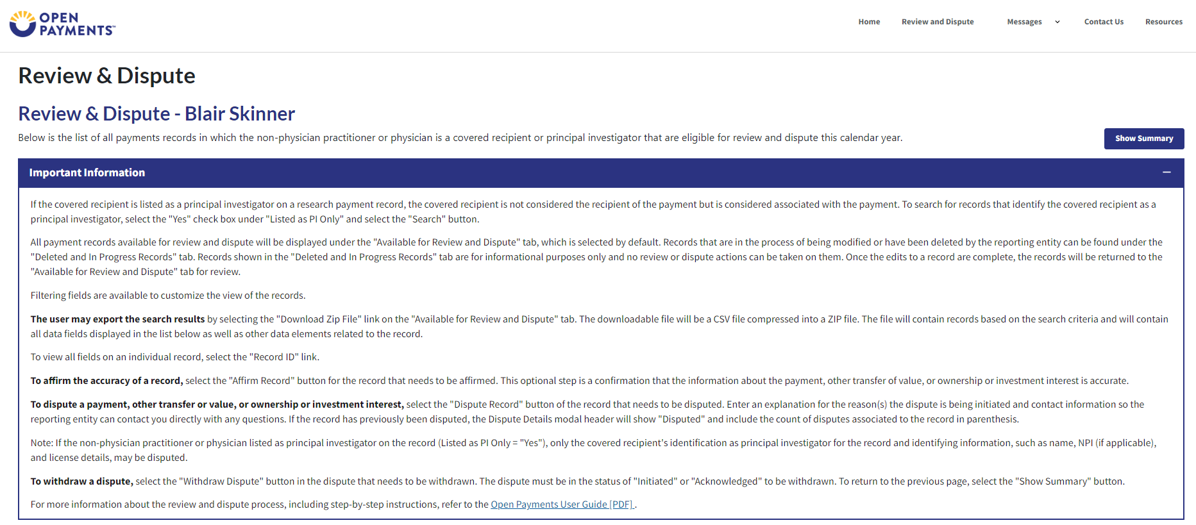Click the Review & Dispute - Blair Skinner heading
1196x525 pixels.
click(x=156, y=113)
